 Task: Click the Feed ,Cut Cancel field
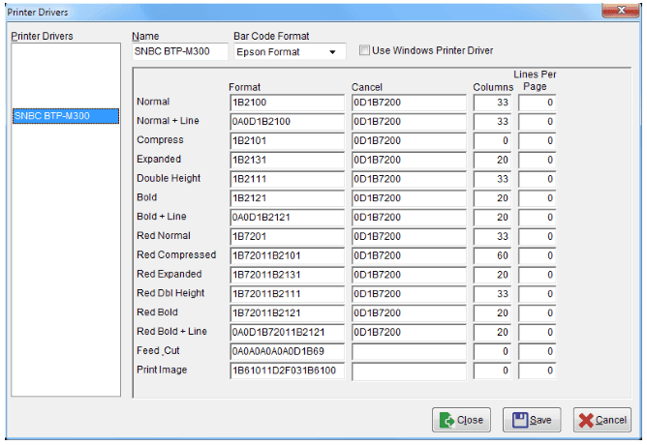(408, 350)
